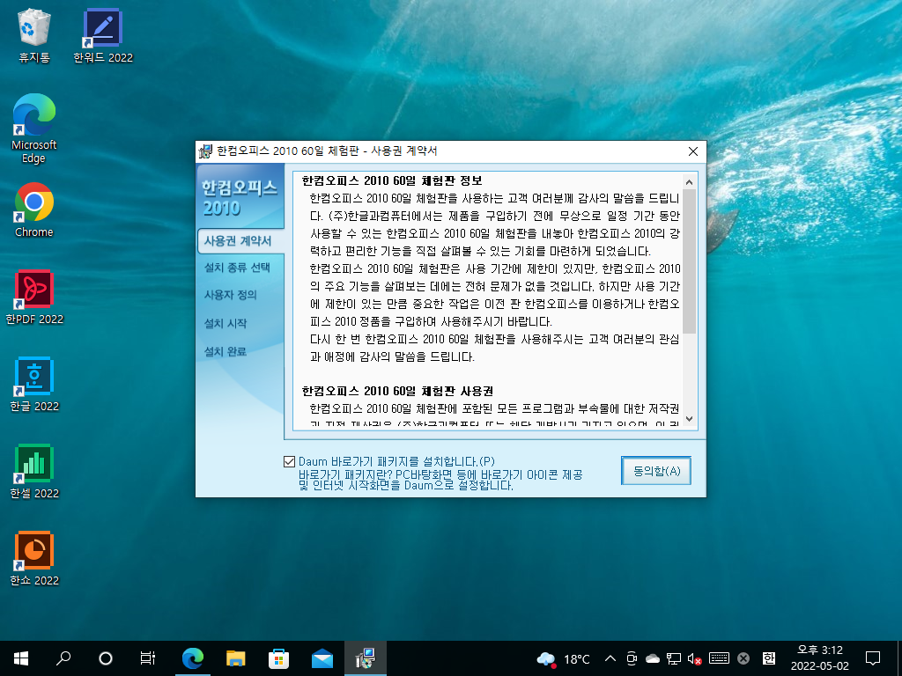Screen dimensions: 902x676
Task: Open Mail app from the taskbar
Action: 322,658
